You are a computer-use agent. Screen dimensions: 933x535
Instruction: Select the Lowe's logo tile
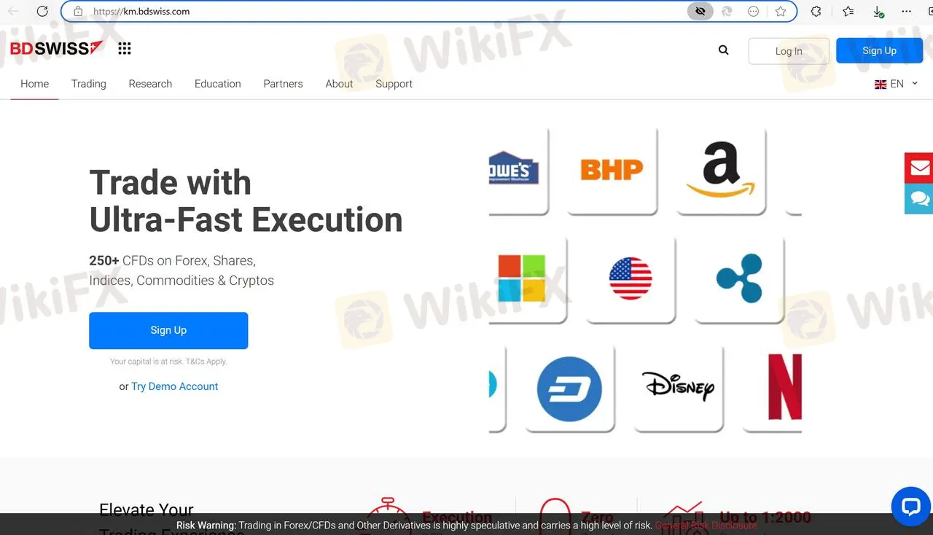518,171
